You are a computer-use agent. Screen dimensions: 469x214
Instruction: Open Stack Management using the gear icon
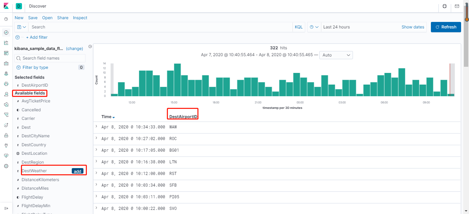click(x=6, y=166)
